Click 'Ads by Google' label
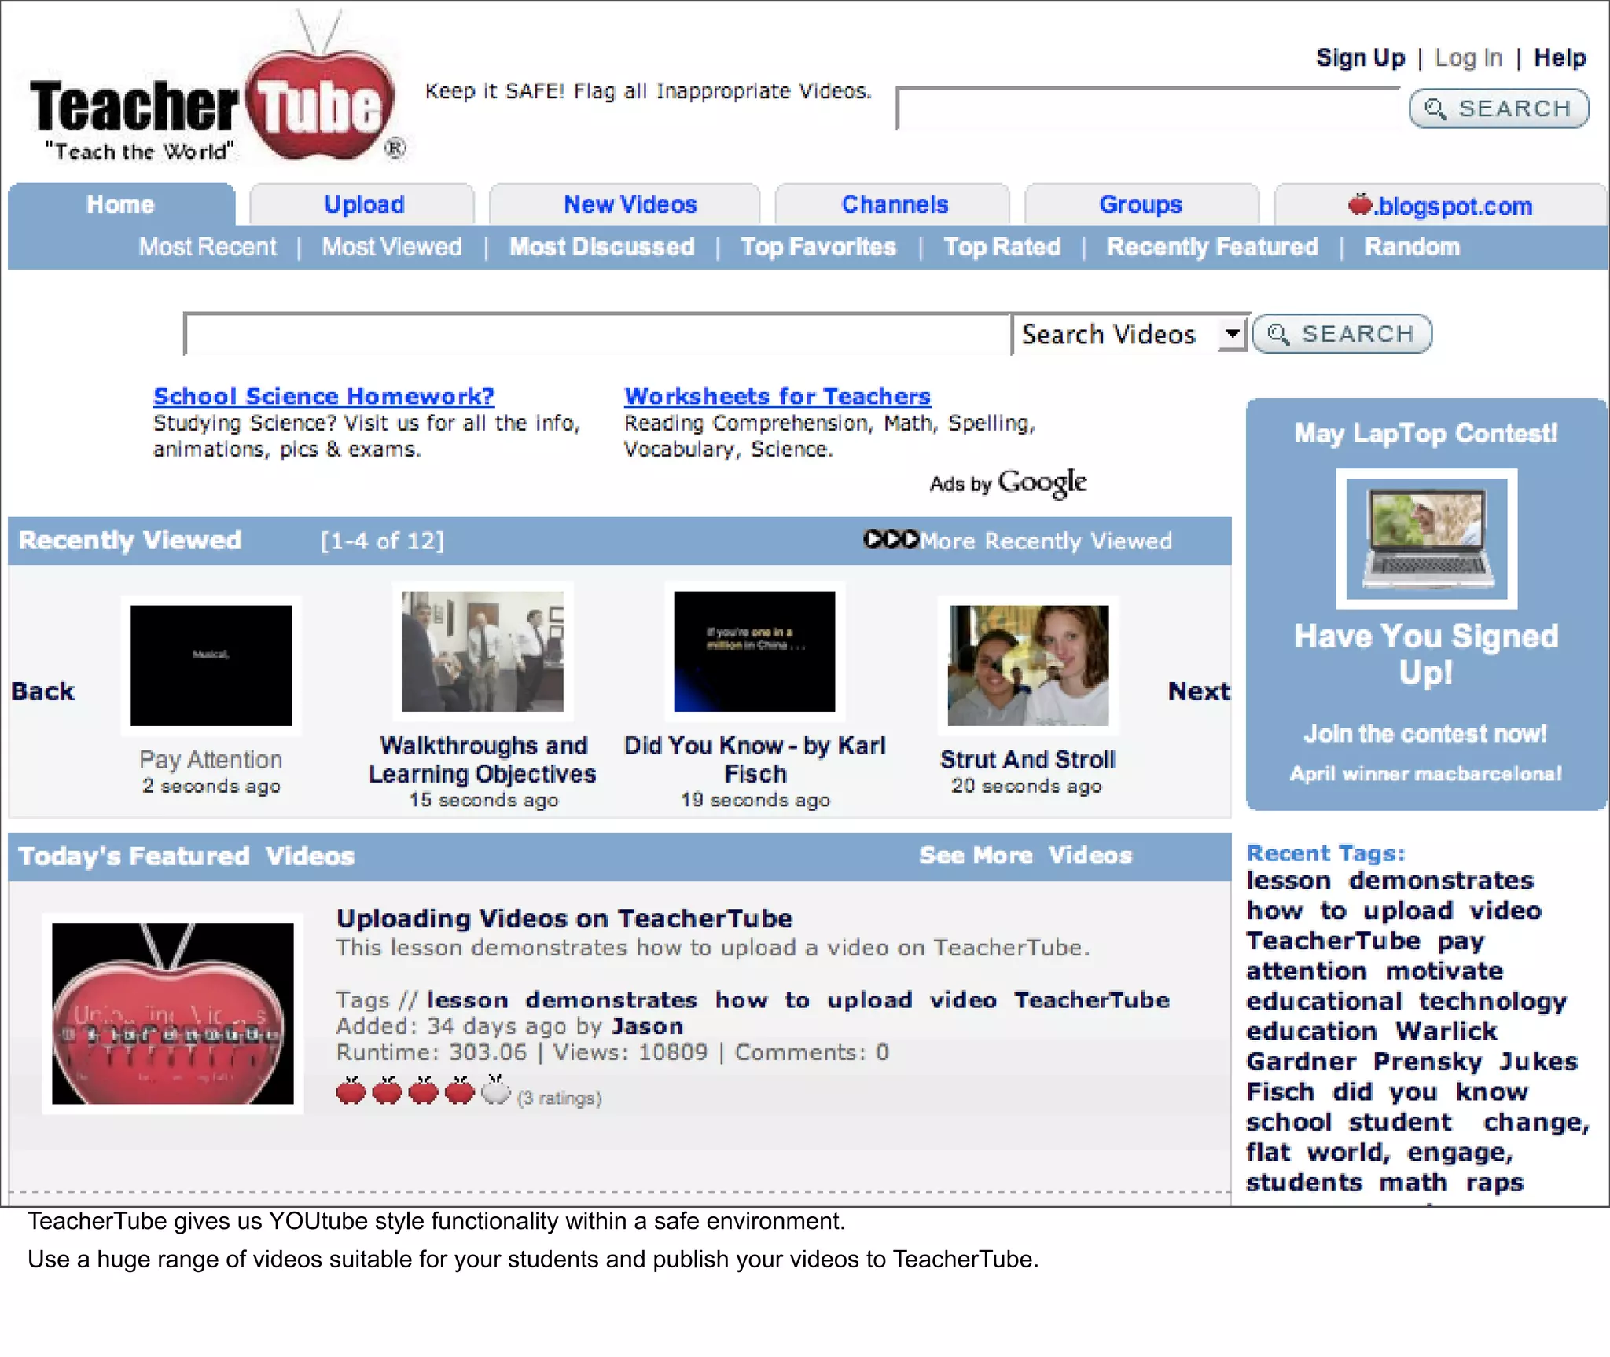 [x=1008, y=482]
